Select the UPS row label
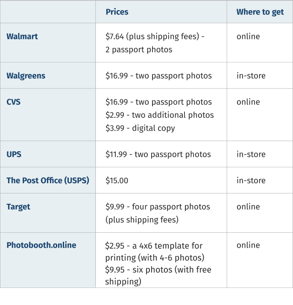Screen dimensions: 293x305 click(x=14, y=154)
